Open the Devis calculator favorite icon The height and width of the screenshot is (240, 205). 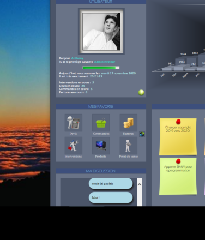74,123
